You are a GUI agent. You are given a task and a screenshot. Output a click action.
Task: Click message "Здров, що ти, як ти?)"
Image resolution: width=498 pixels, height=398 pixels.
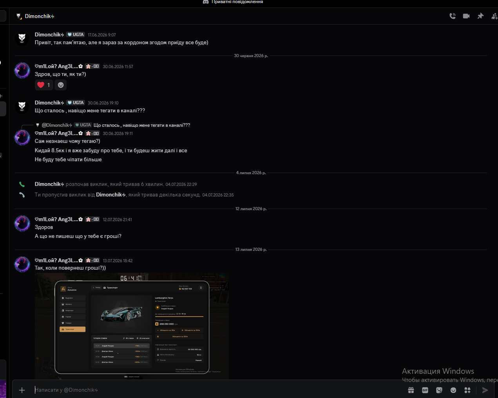[x=60, y=74]
